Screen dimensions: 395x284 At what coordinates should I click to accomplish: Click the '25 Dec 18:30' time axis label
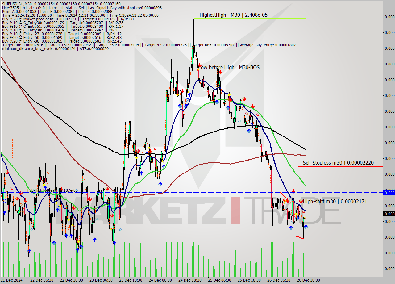pos(249,280)
